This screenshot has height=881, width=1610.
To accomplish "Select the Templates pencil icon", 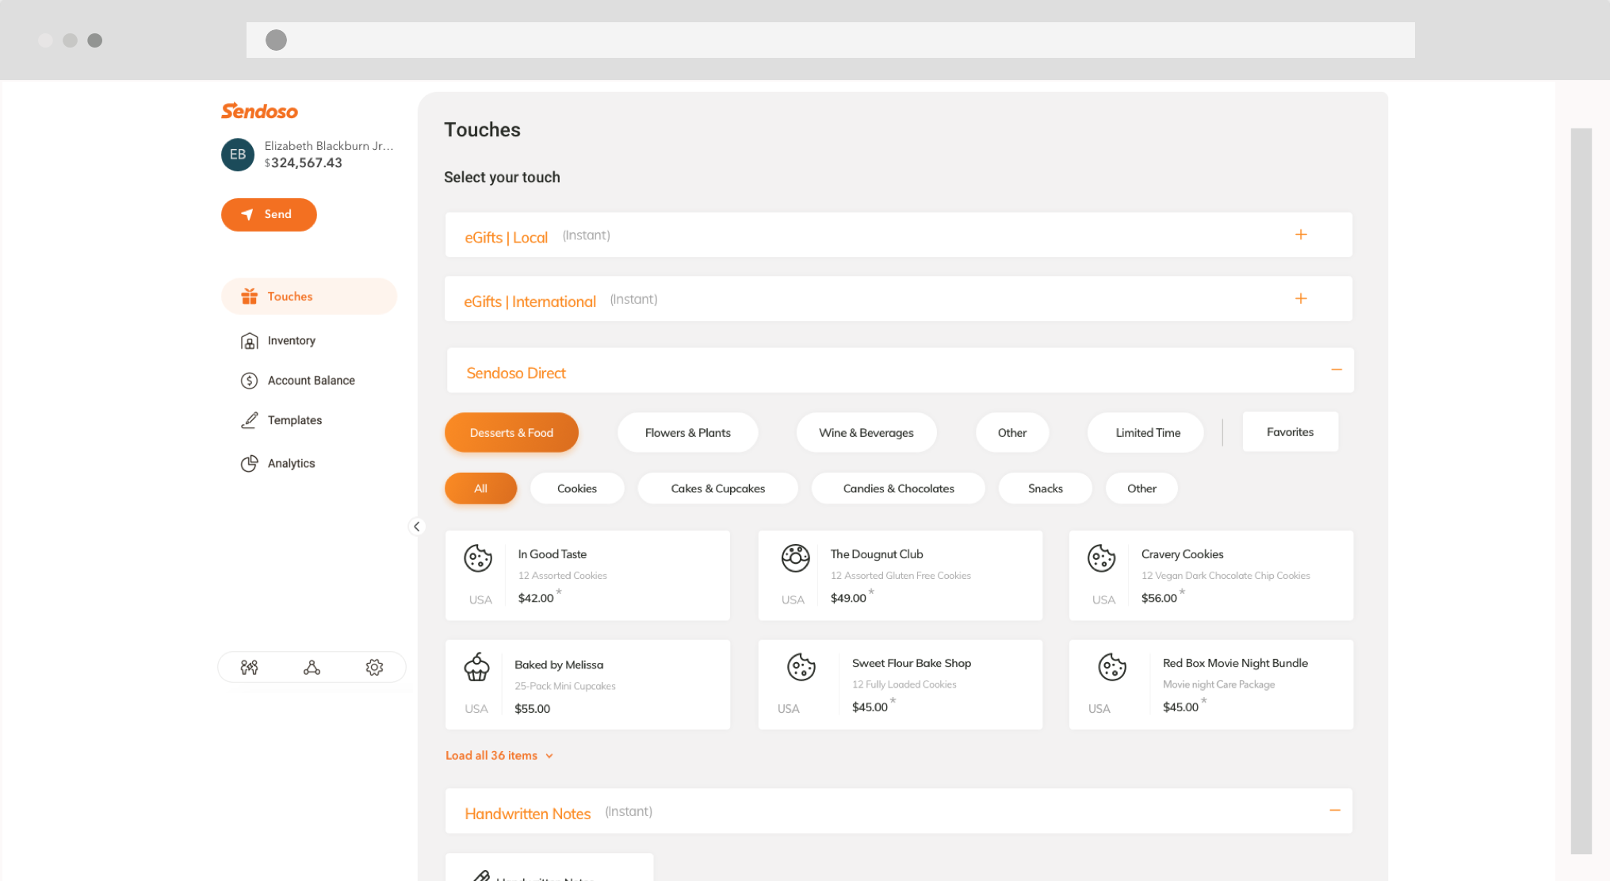I will [250, 419].
